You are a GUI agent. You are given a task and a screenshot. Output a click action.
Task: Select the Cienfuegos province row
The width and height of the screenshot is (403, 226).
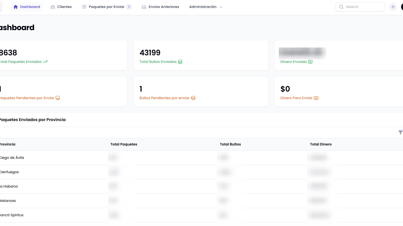(x=201, y=172)
